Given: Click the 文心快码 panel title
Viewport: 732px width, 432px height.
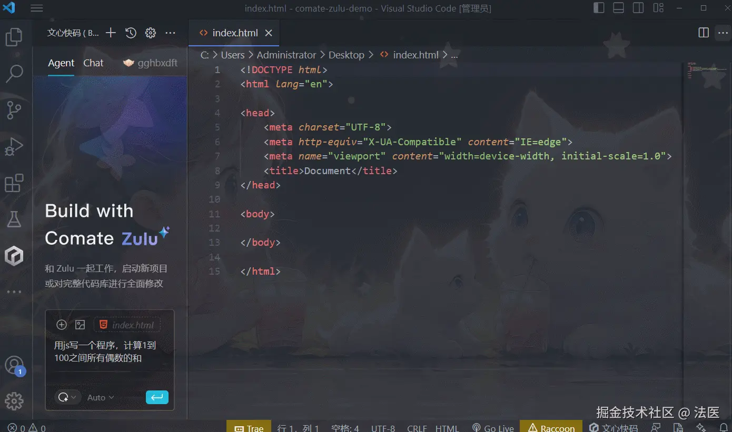Looking at the screenshot, I should (73, 33).
